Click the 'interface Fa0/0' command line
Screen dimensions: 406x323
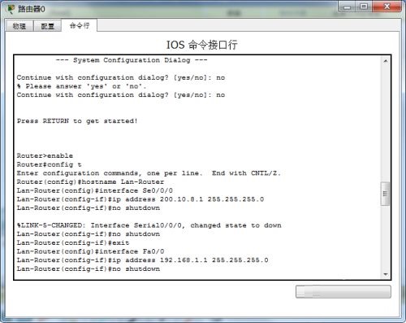pos(90,251)
